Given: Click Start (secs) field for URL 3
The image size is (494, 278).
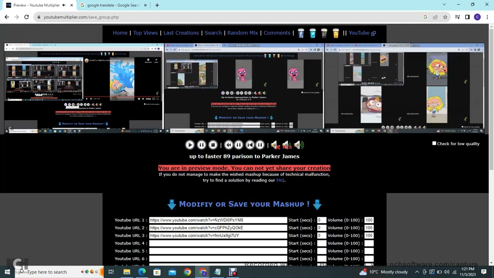Looking at the screenshot, I should [321, 236].
